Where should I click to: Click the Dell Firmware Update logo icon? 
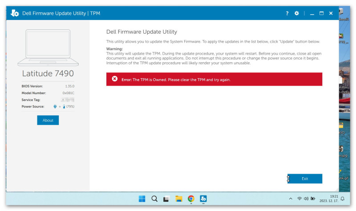[15, 13]
